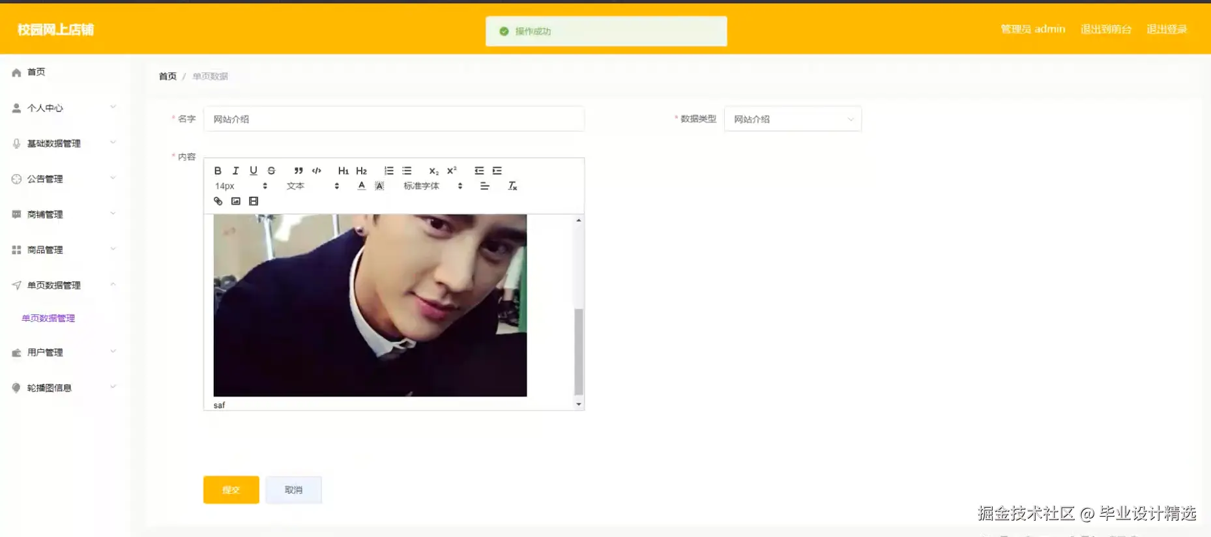The image size is (1211, 537).
Task: Apply Heading 2 with the H2 icon
Action: [362, 171]
